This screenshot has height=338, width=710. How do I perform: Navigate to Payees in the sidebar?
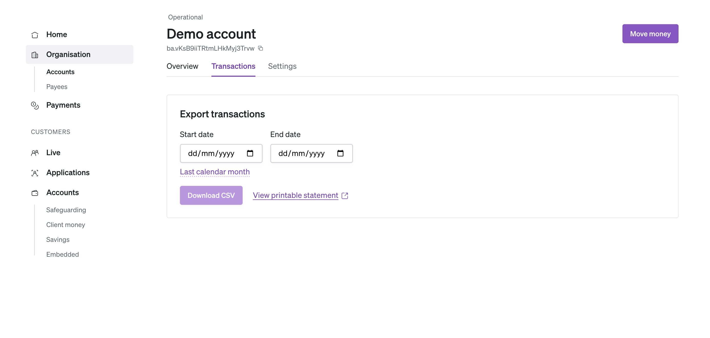(57, 87)
